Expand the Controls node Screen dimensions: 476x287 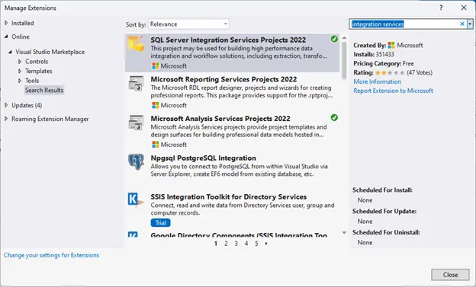point(20,62)
